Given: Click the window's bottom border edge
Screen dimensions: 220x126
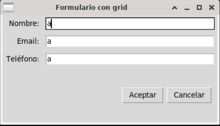Looking at the screenshot, I should 110,124.
